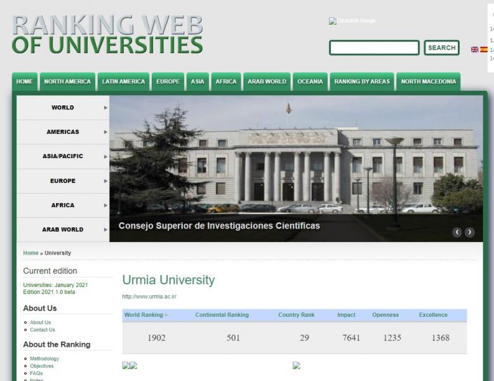494x381 pixels.
Task: Click the Ranking Web of Universities logo
Action: 107,34
